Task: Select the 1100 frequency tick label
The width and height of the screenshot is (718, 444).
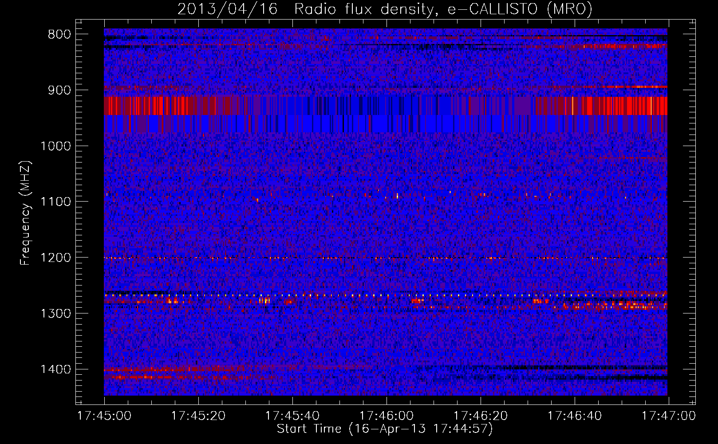Action: point(55,202)
